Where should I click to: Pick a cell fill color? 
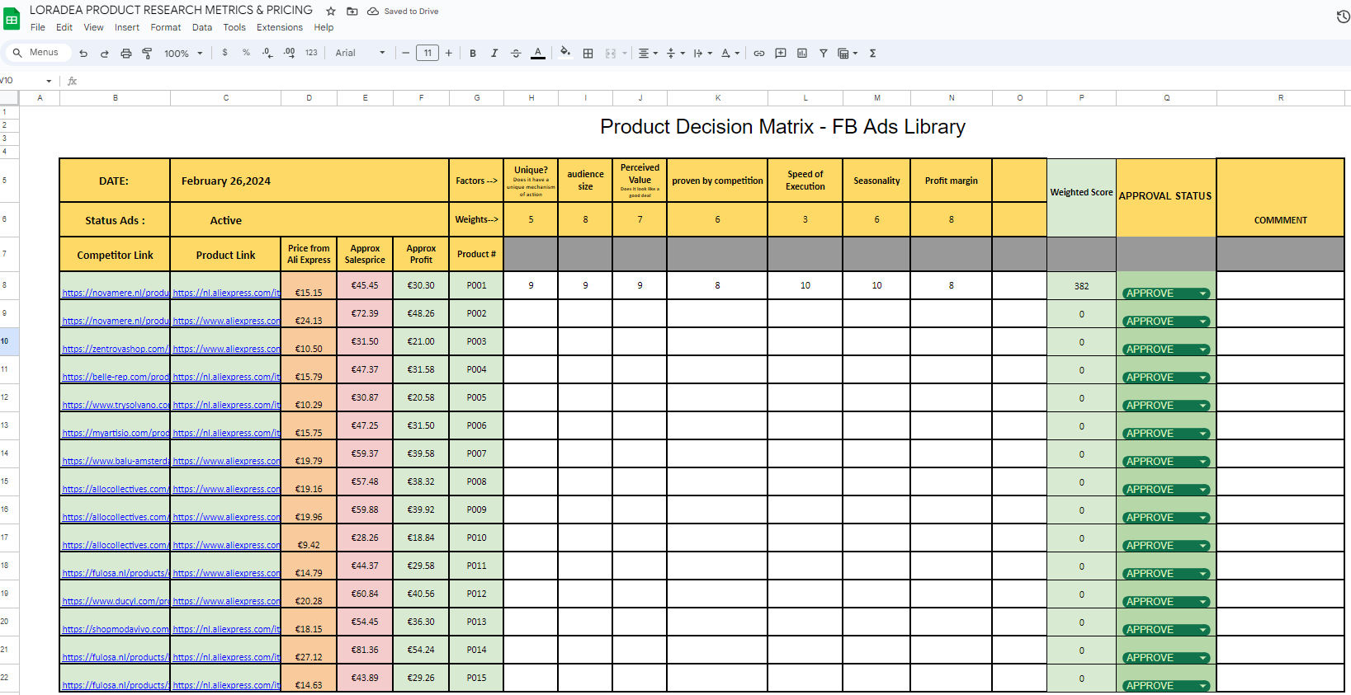(x=565, y=54)
